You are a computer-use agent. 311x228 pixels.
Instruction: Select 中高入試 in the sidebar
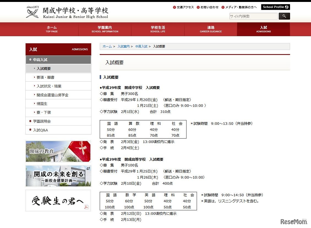click(x=58, y=60)
